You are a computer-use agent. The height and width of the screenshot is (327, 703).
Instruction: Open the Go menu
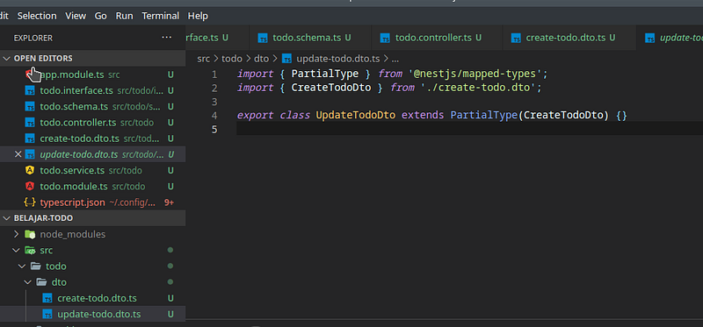tap(100, 16)
